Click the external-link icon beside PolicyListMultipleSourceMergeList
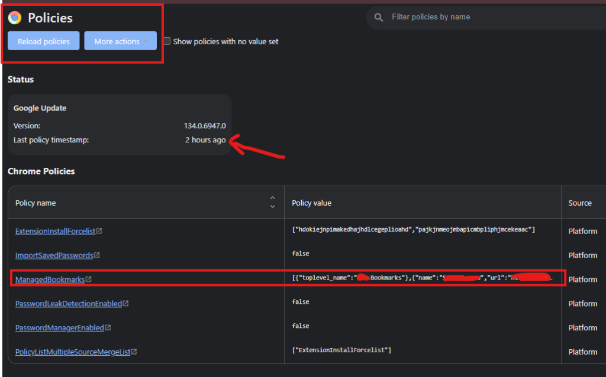Image resolution: width=606 pixels, height=377 pixels. click(x=134, y=352)
